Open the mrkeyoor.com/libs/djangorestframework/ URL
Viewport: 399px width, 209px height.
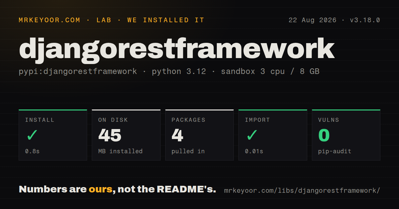coord(302,190)
